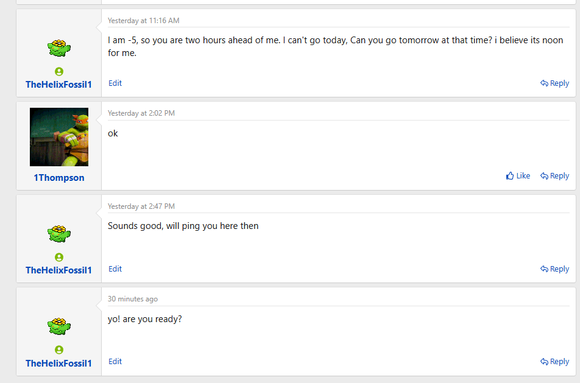Click the Reply arrow icon on the 'ok' post

(x=544, y=176)
